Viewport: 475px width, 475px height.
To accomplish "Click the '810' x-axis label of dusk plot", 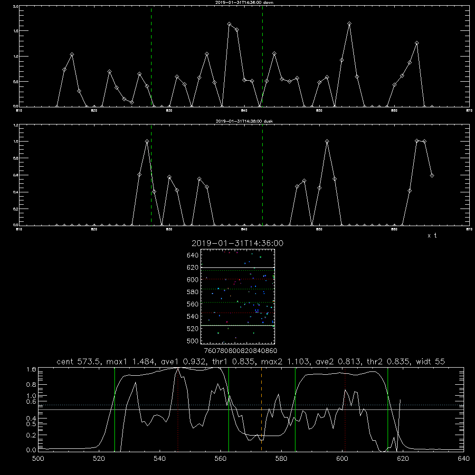I will [19, 229].
